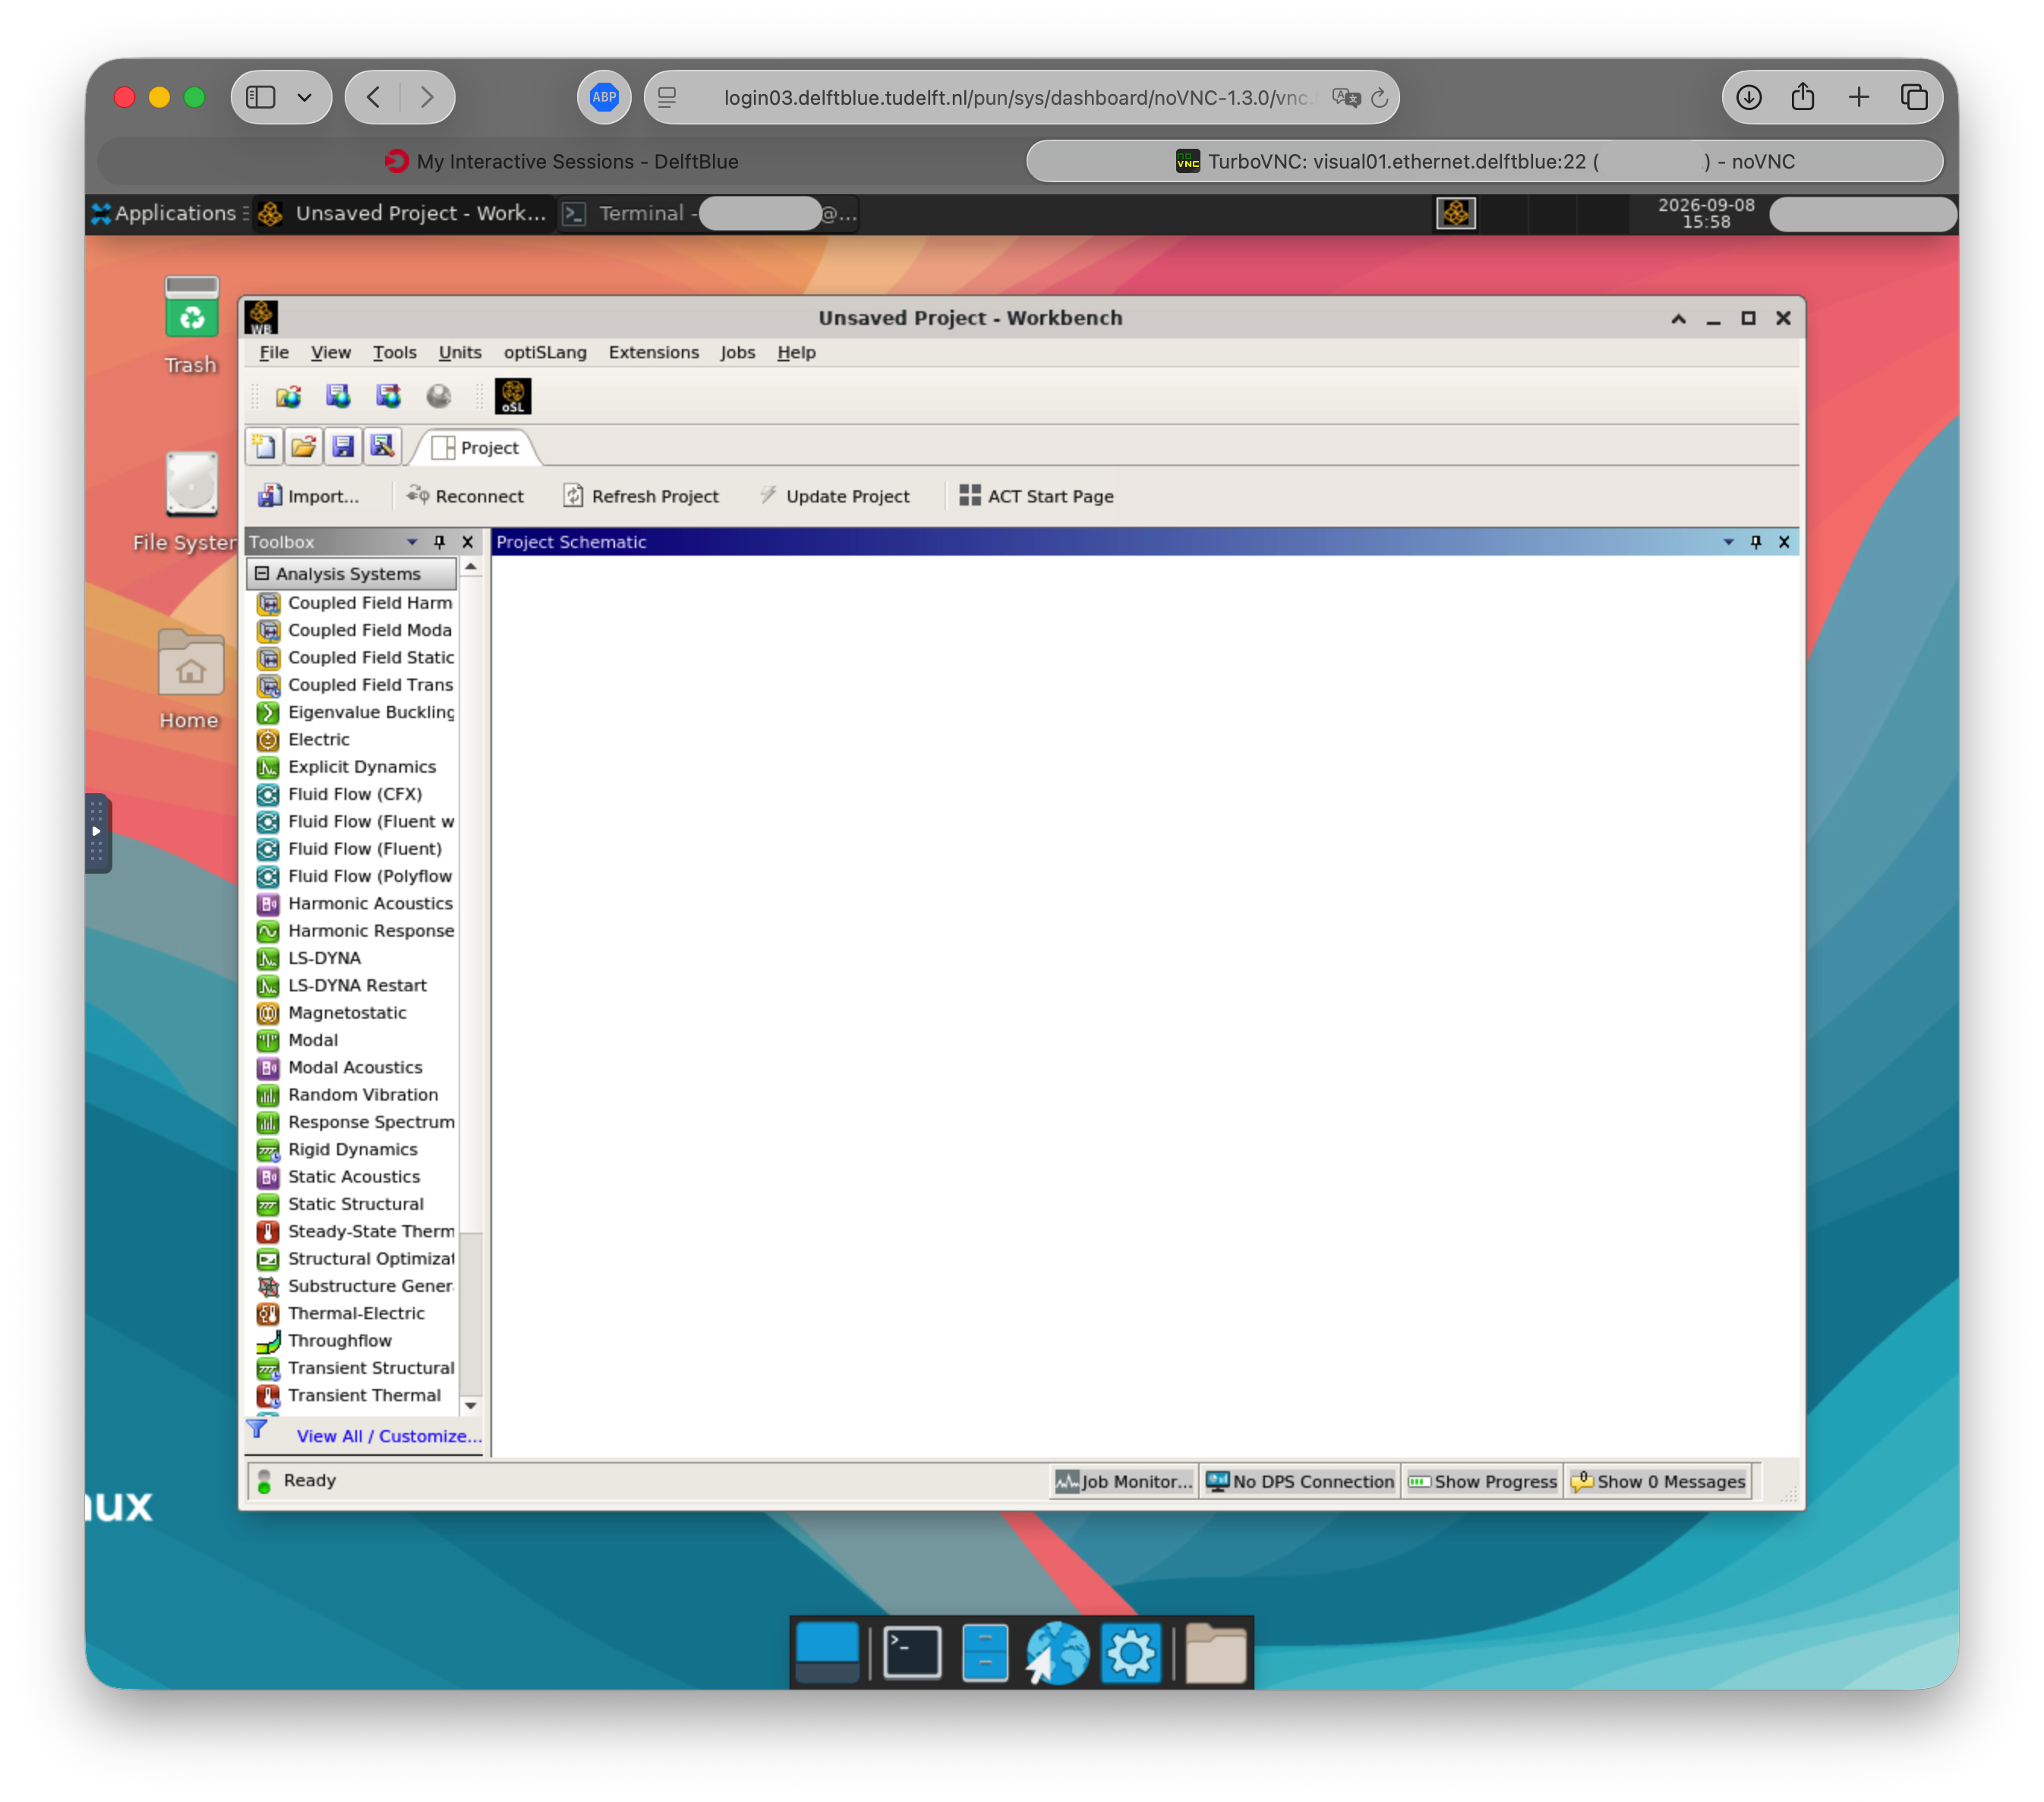Click Refresh Project
Image resolution: width=2044 pixels, height=1802 pixels.
point(641,496)
